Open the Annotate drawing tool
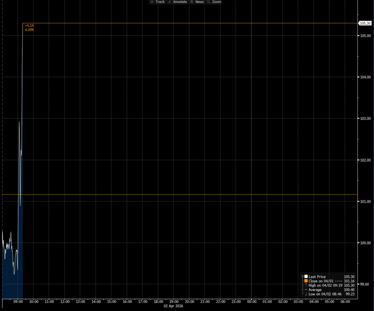This screenshot has width=374, height=311. (x=177, y=2)
